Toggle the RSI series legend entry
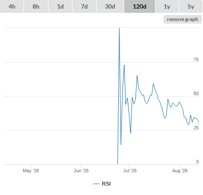Viewport: 203px width, 195px height. point(102,184)
